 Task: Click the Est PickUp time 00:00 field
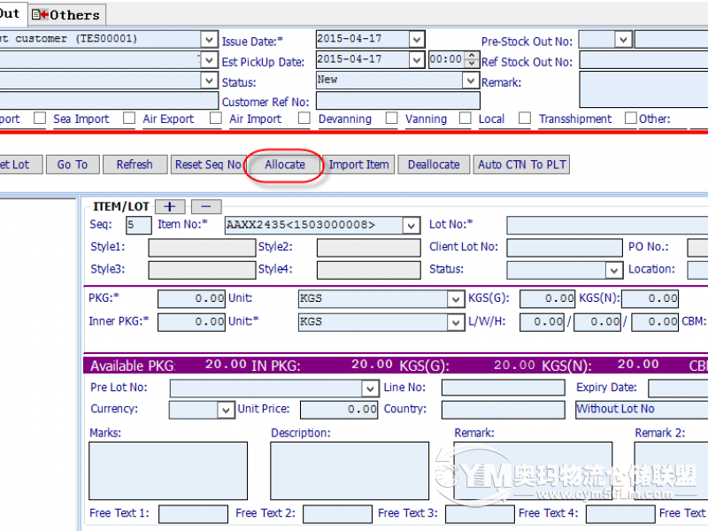(447, 59)
